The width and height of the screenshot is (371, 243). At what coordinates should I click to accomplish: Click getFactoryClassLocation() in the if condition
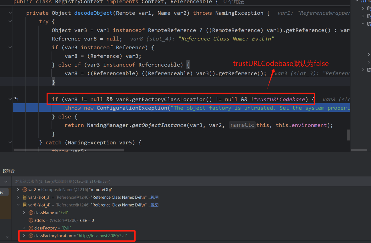[x=172, y=99]
